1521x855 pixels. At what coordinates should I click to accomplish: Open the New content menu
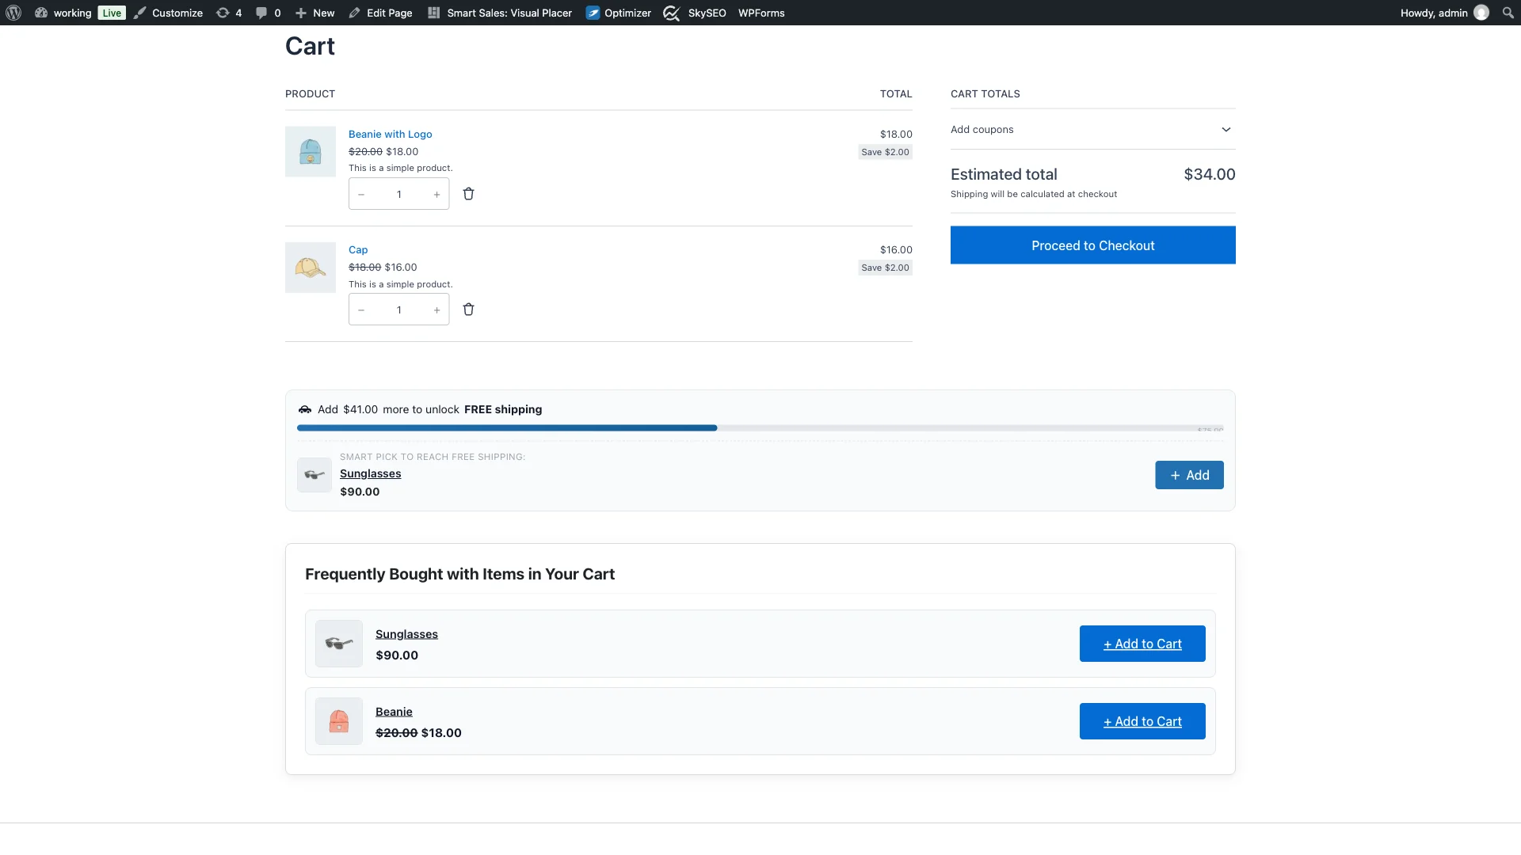(314, 13)
